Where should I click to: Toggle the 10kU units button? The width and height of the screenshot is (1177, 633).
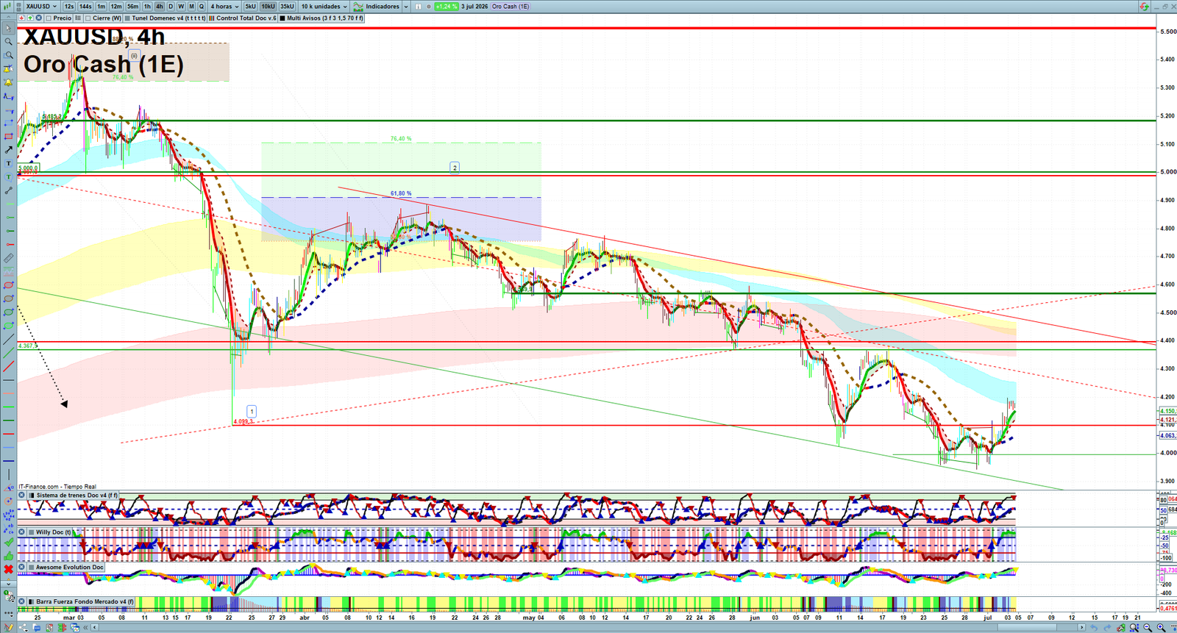[x=268, y=6]
